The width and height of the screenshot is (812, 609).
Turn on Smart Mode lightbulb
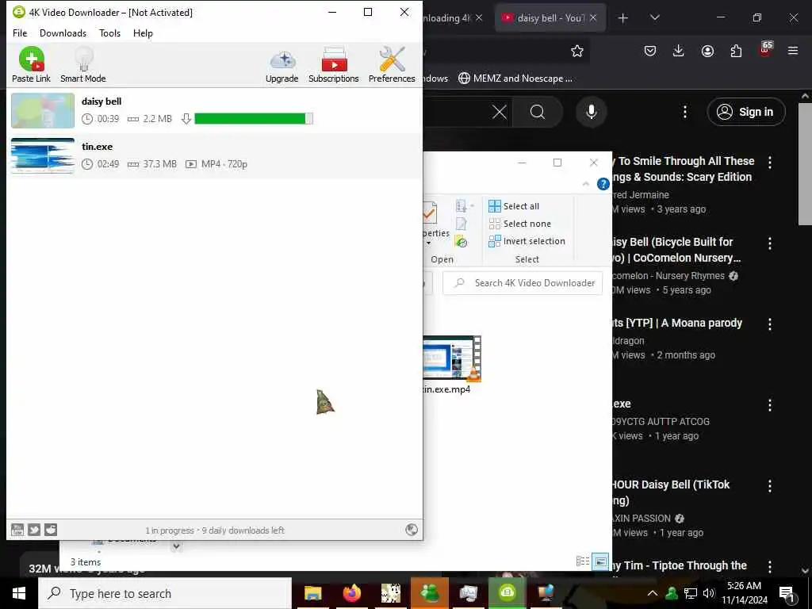pos(82,65)
